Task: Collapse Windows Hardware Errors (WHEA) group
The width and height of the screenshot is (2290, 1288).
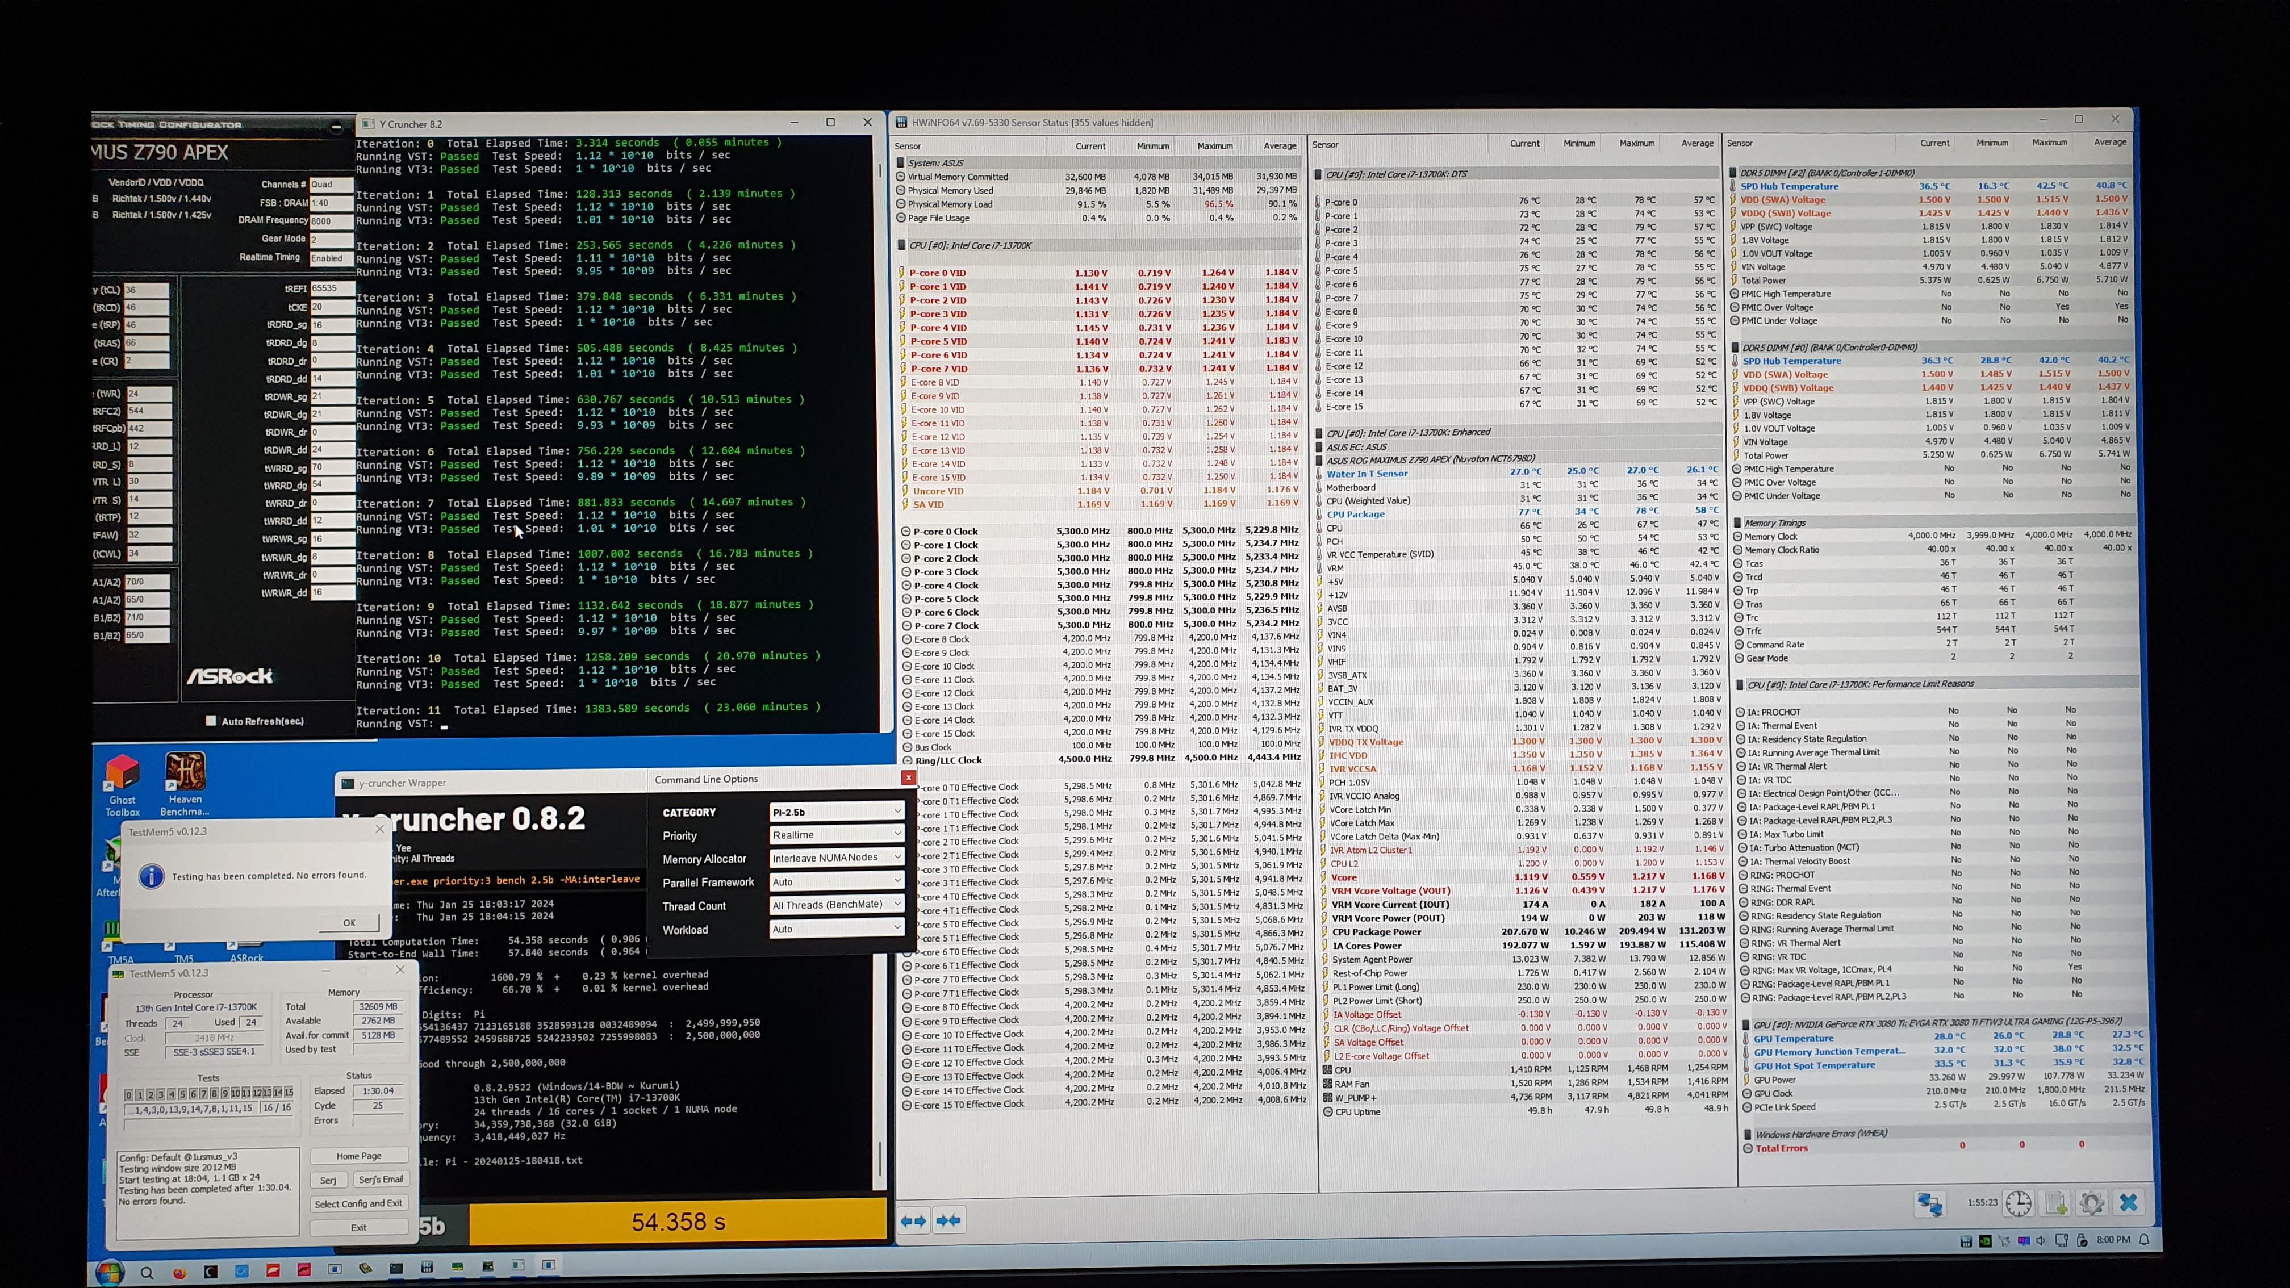Action: coord(1749,1134)
